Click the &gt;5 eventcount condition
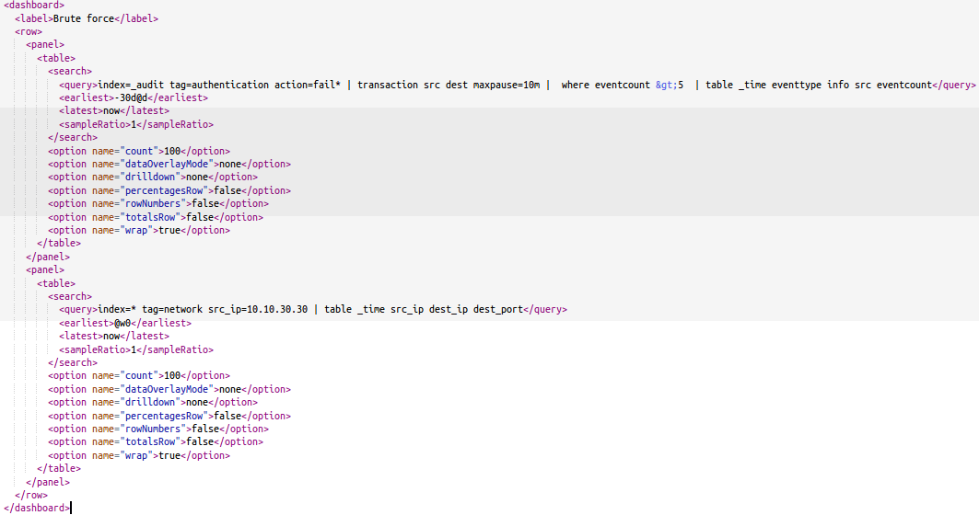 tap(670, 85)
